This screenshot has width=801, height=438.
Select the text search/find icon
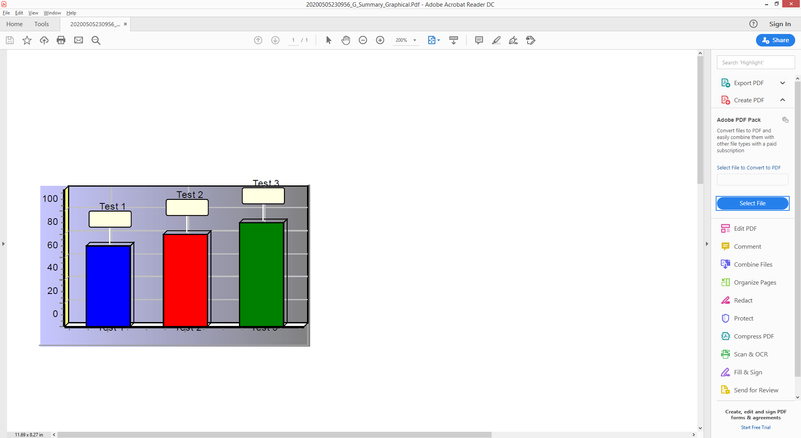pos(95,39)
